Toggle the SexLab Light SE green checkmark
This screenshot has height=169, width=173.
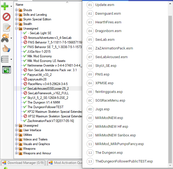coord(25,33)
